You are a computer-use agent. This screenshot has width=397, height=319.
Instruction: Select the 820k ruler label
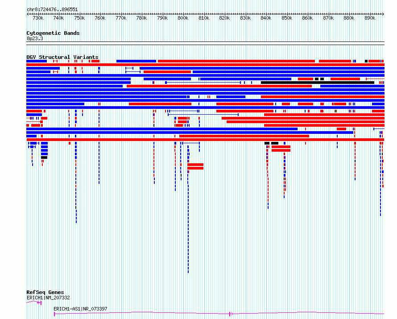click(224, 18)
